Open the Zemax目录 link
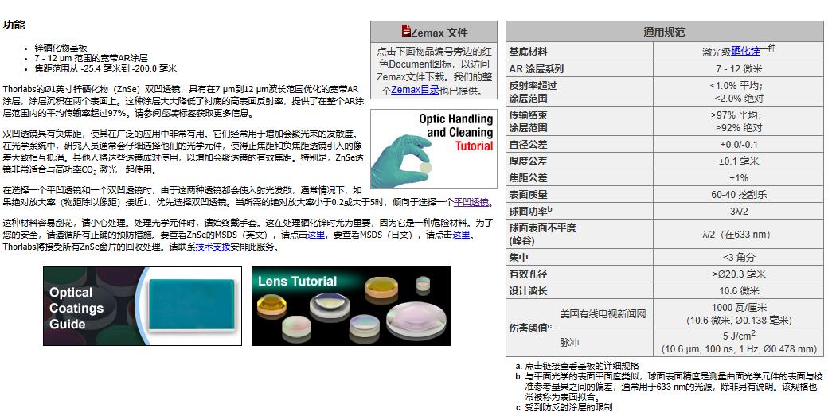Viewport: 832px width, 412px height. point(415,90)
